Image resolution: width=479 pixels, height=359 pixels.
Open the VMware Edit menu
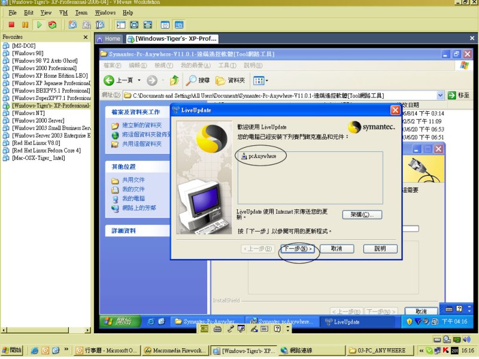29,13
